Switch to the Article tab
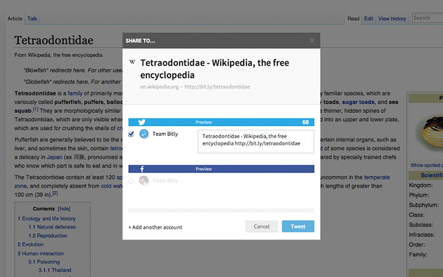Screen dimensions: 443x277 click(15, 19)
